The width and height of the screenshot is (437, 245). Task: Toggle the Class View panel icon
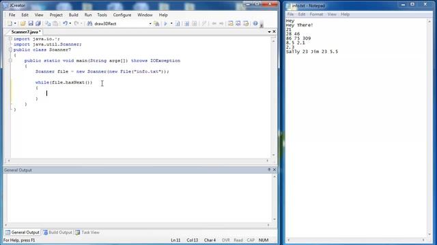[238, 24]
